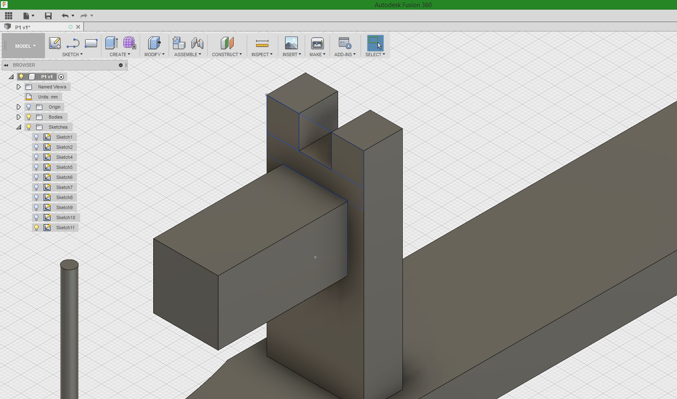The image size is (677, 399).
Task: Select the Extrude tool
Action: click(x=111, y=43)
